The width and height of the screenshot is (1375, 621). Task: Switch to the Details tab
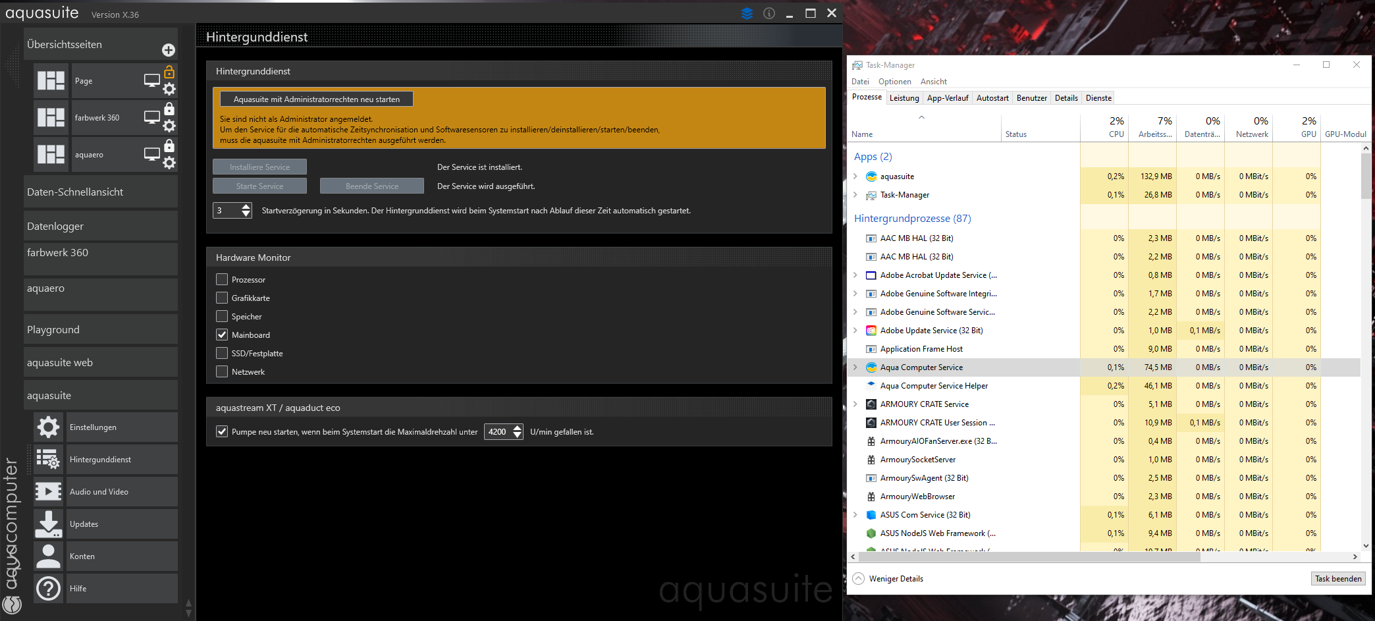(1066, 98)
